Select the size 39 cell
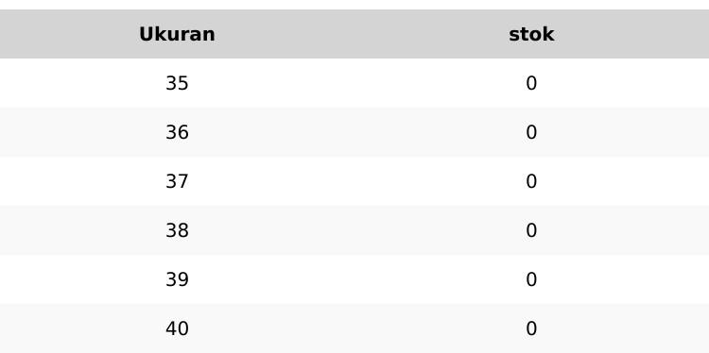 pyautogui.click(x=177, y=279)
